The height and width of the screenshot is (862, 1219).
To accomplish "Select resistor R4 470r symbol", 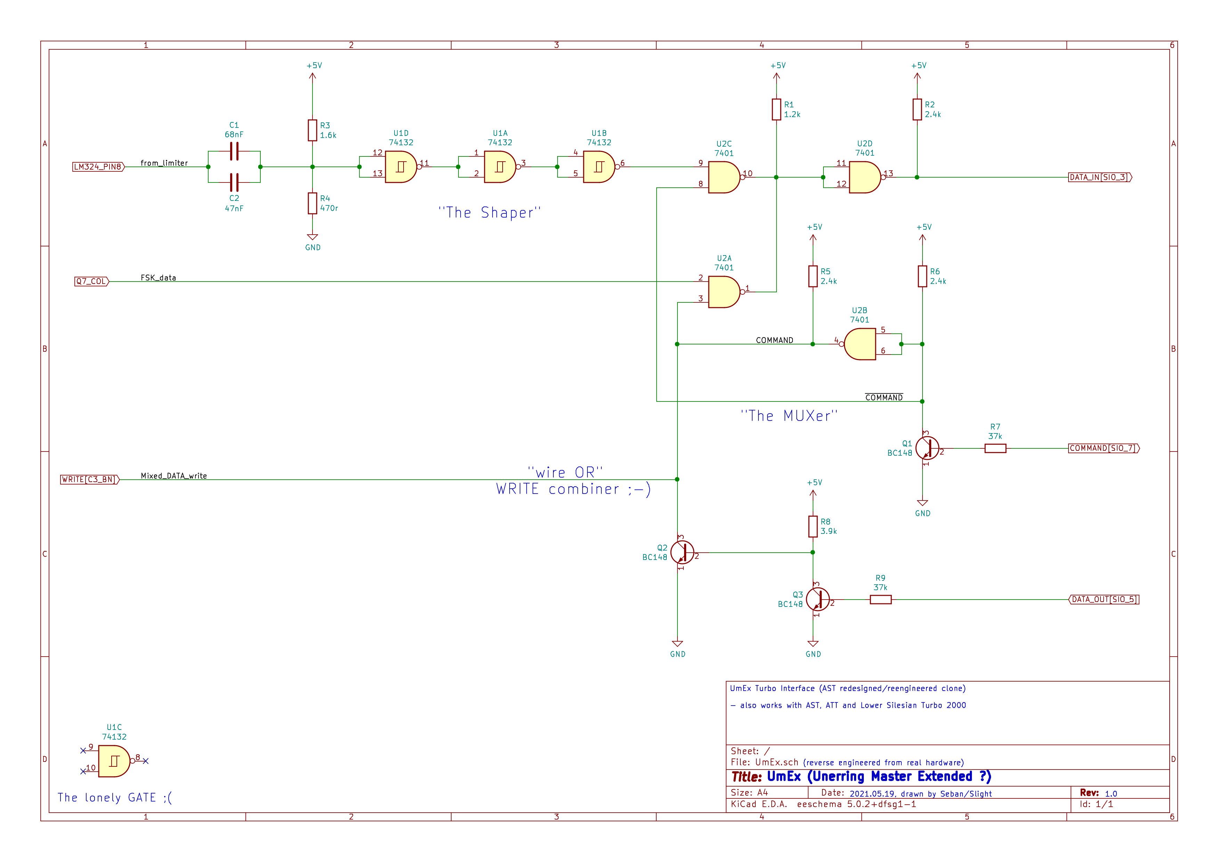I will click(313, 203).
